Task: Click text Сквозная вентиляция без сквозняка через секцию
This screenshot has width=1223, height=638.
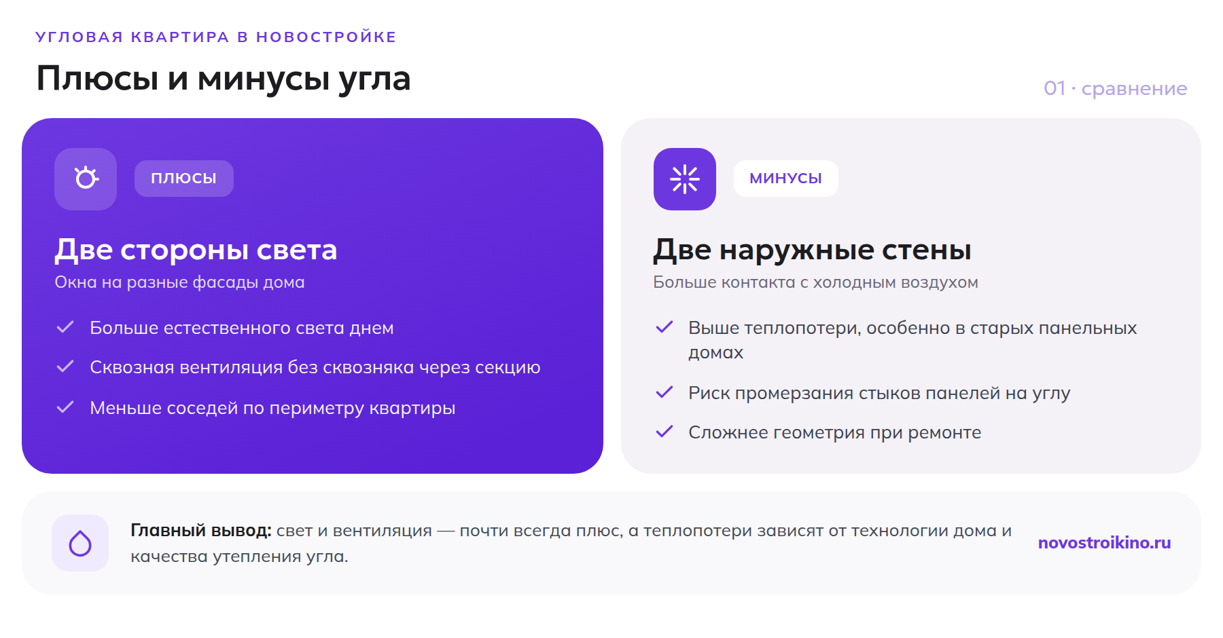Action: click(x=315, y=367)
